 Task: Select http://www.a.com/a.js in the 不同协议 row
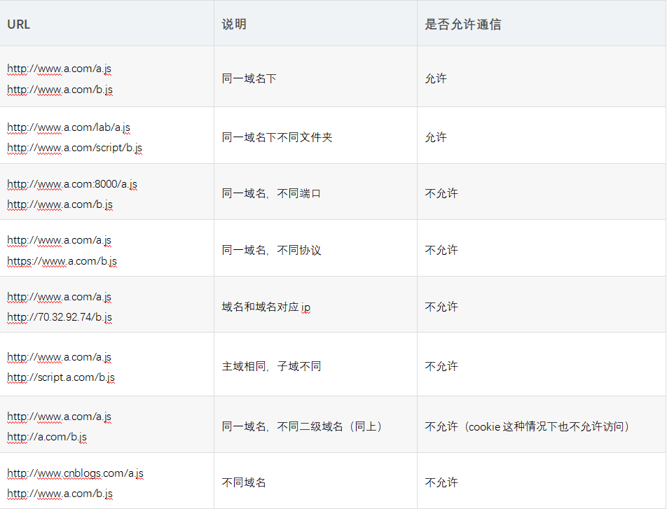tap(59, 240)
